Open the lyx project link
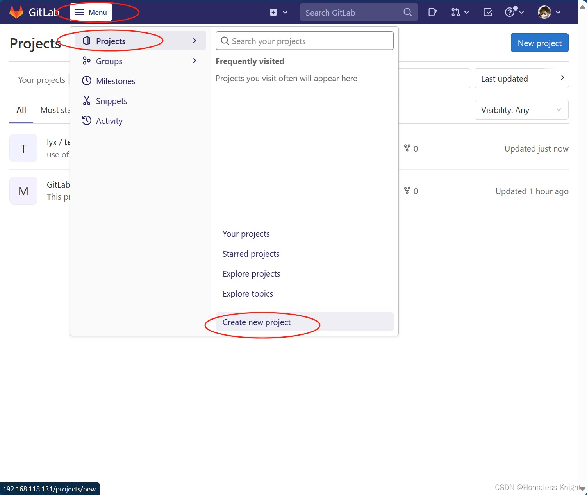Viewport: 587px width, 495px height. [59, 142]
